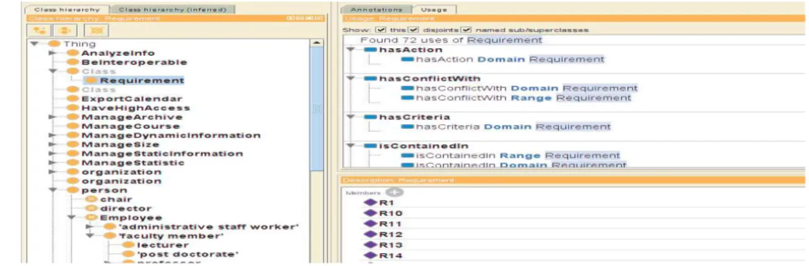
Task: Expand the ManageSize class
Action: click(53, 144)
